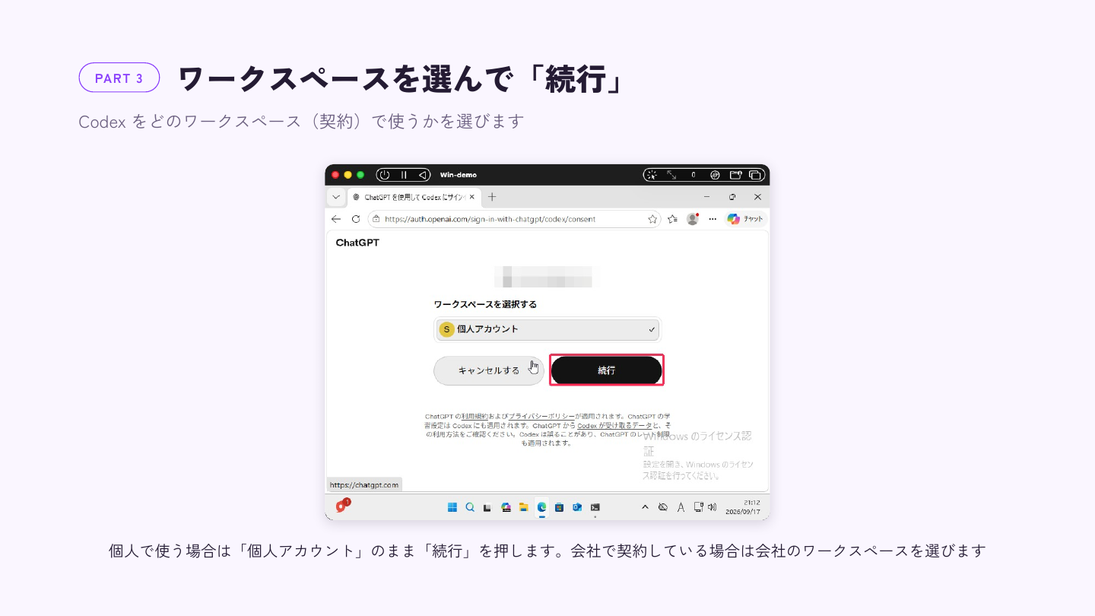The height and width of the screenshot is (616, 1095).
Task: Click the キャンセルする button
Action: 489,370
